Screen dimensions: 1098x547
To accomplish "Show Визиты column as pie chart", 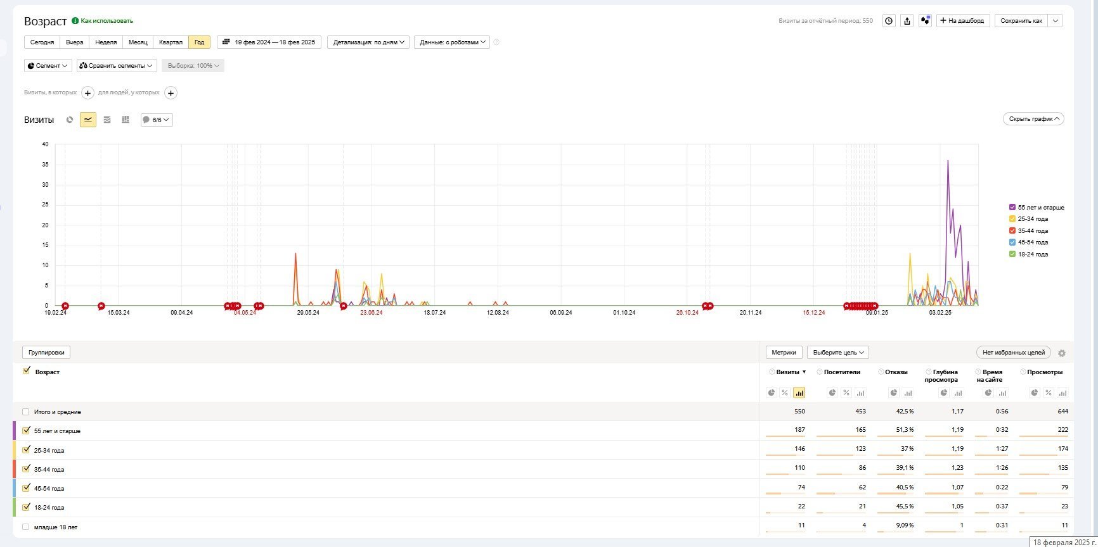I will coord(772,393).
